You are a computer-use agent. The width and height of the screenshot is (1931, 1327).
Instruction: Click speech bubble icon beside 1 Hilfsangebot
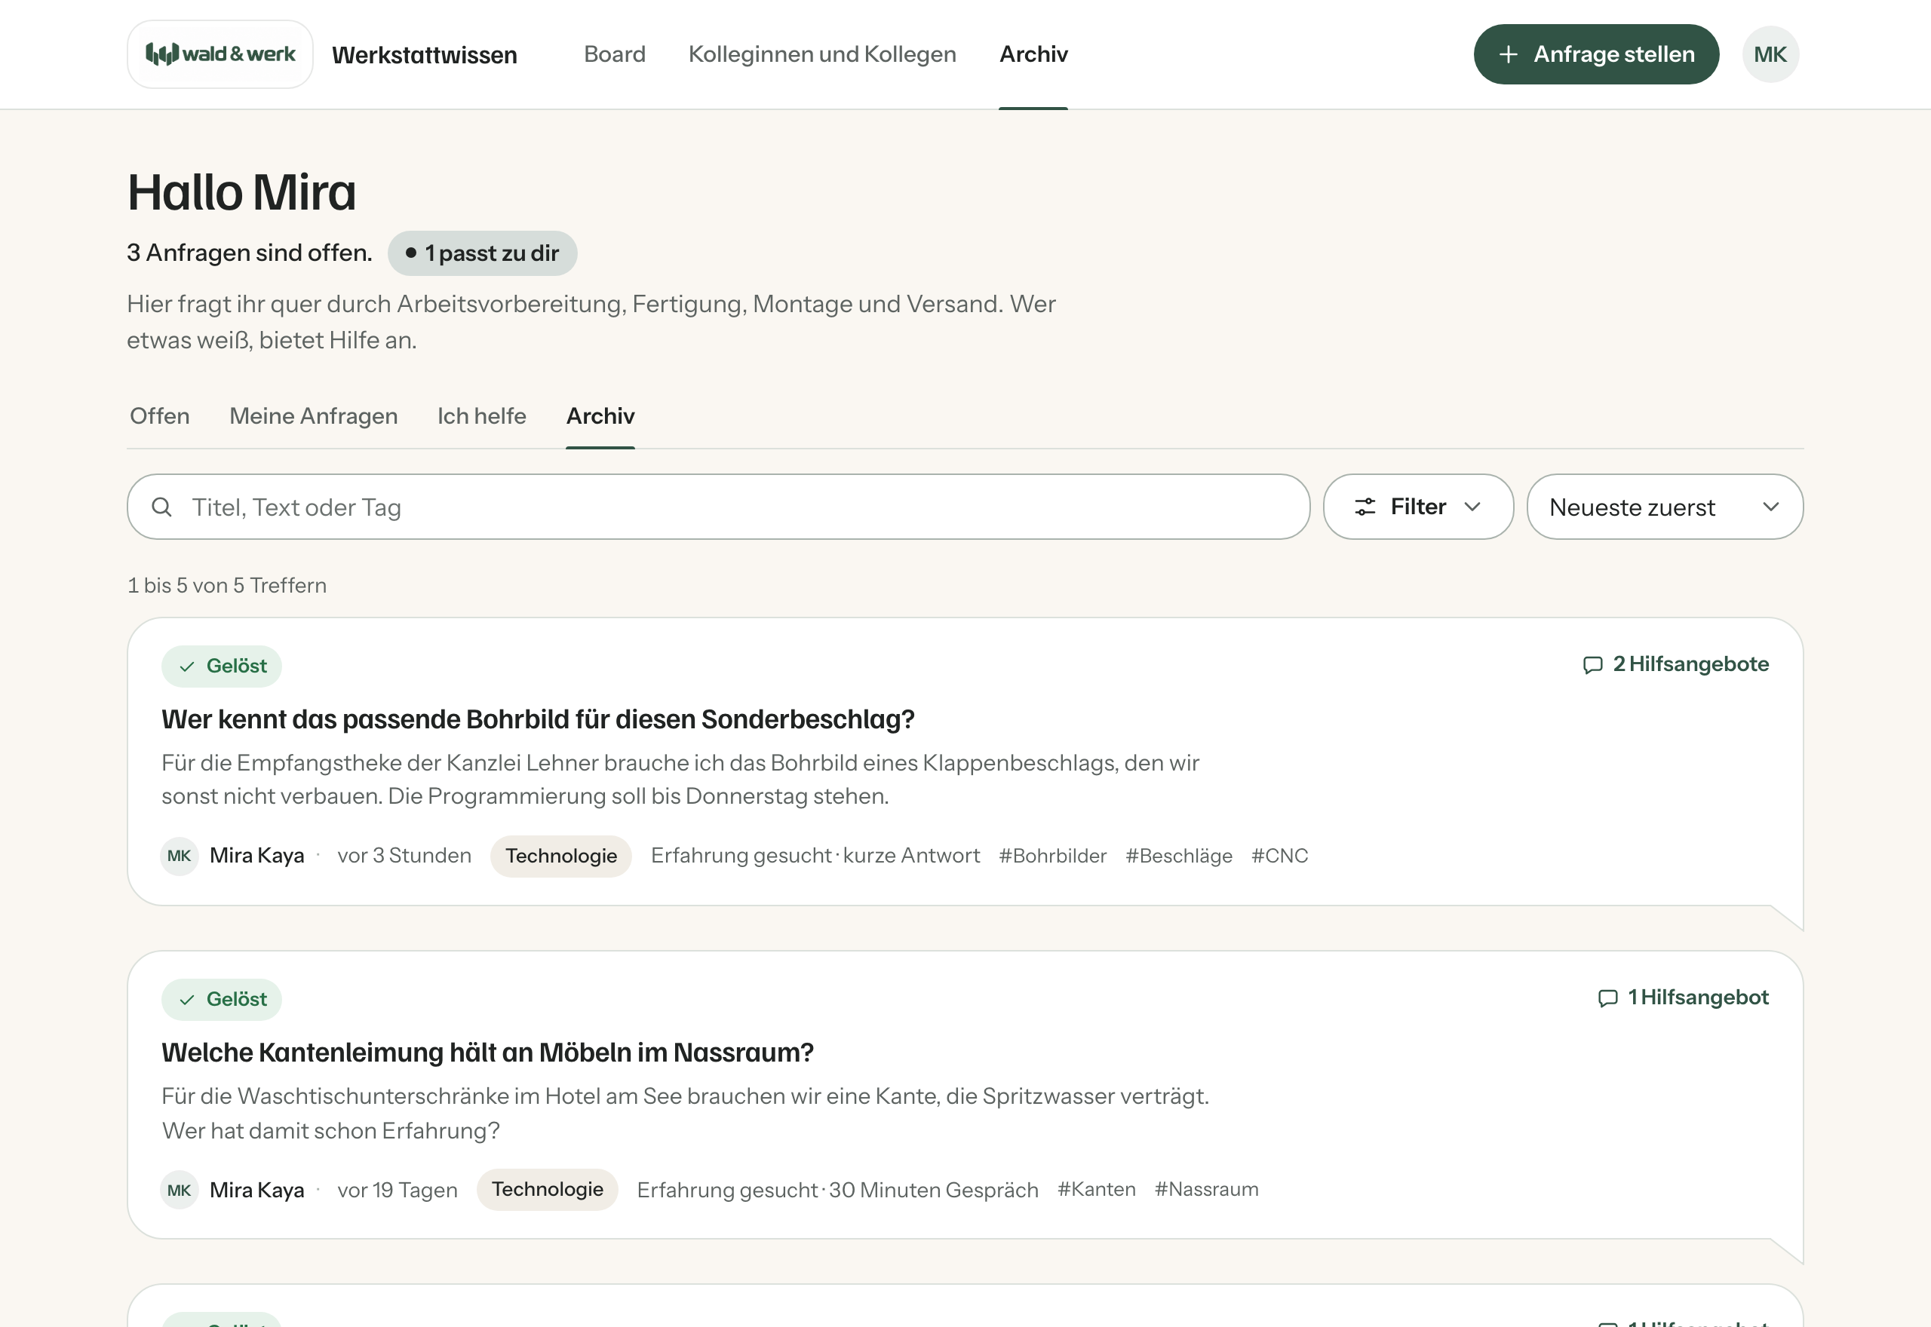point(1607,998)
